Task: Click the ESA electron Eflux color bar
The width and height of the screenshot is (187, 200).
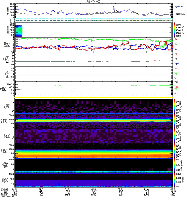Action: point(174,150)
